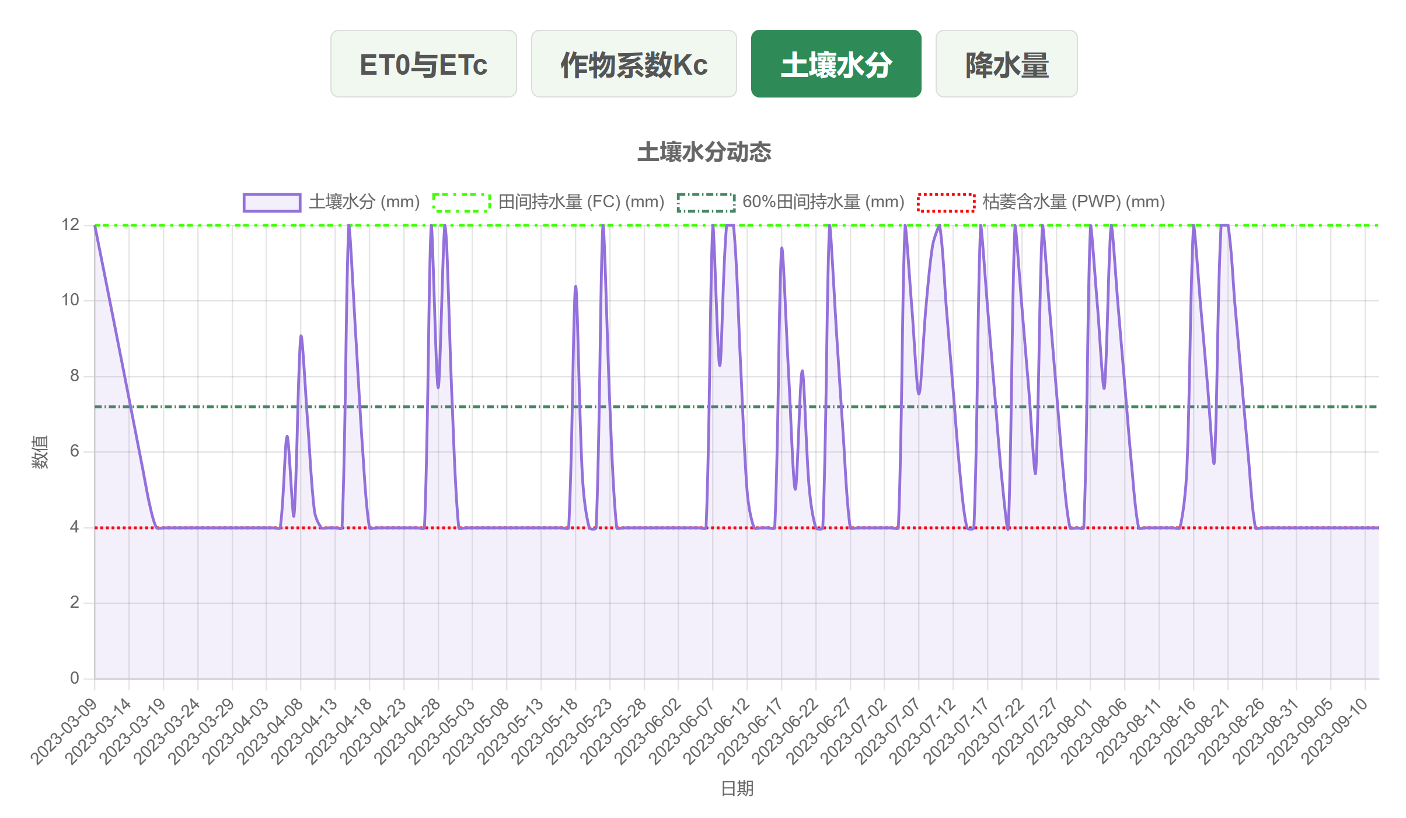Hide the 枯萎含水量 (PWP) legend label
The height and width of the screenshot is (818, 1406).
coord(1073,202)
